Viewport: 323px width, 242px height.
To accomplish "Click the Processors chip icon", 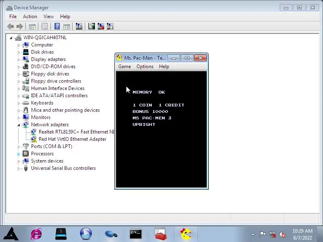I will 26,154.
